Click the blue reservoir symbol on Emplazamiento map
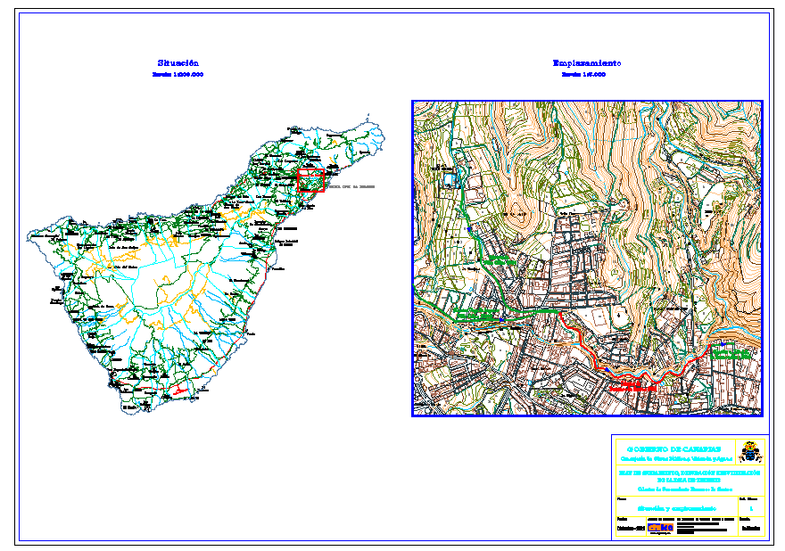 (x=449, y=180)
